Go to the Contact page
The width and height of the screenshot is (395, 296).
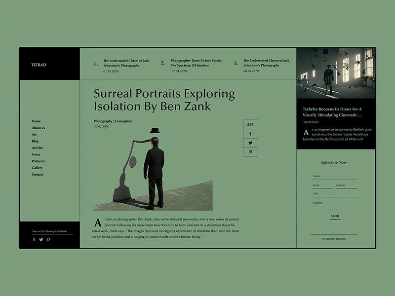[x=38, y=175]
